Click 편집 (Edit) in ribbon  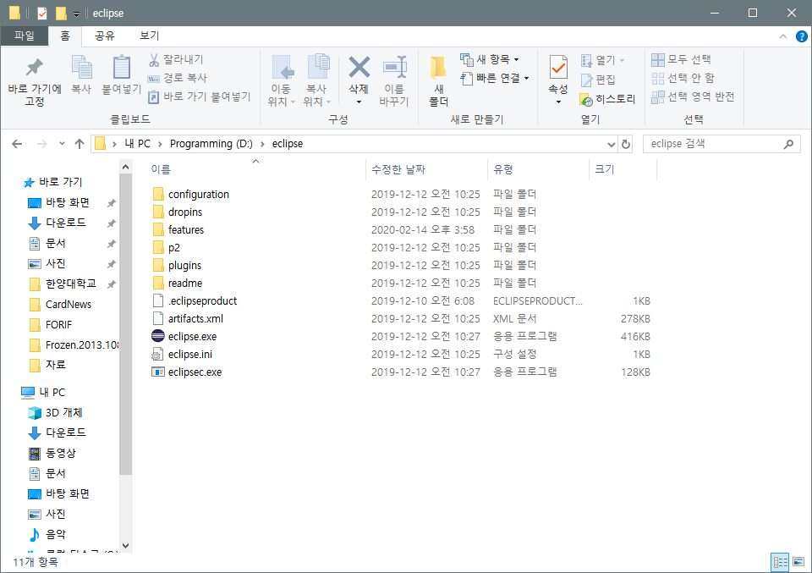tap(598, 80)
